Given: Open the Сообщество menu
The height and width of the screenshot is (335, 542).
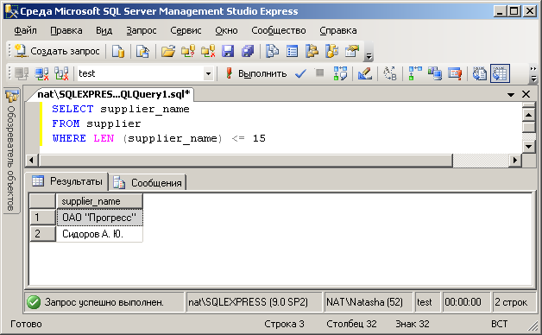Looking at the screenshot, I should [279, 30].
